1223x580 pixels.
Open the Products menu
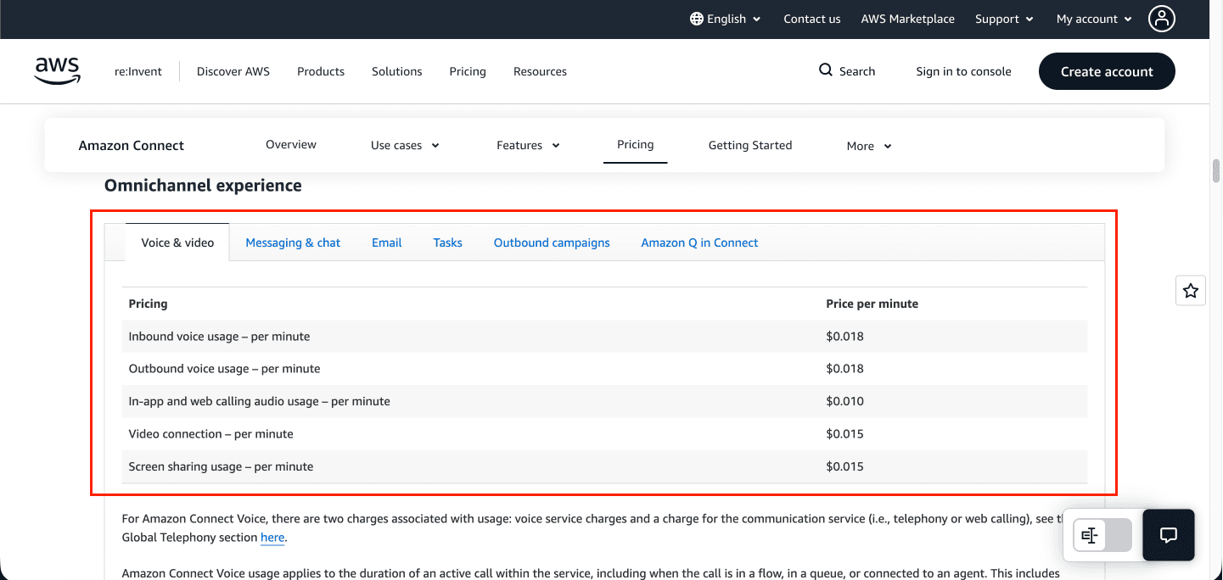321,71
